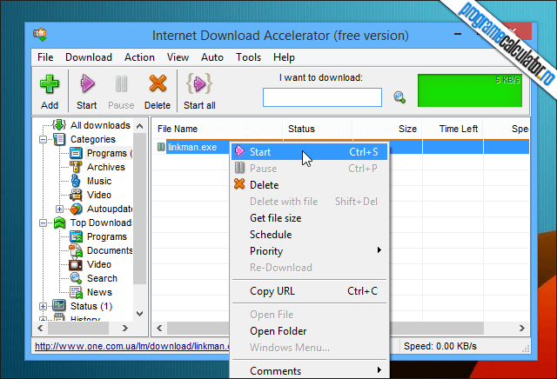Select All downloads in the tree

[100, 125]
